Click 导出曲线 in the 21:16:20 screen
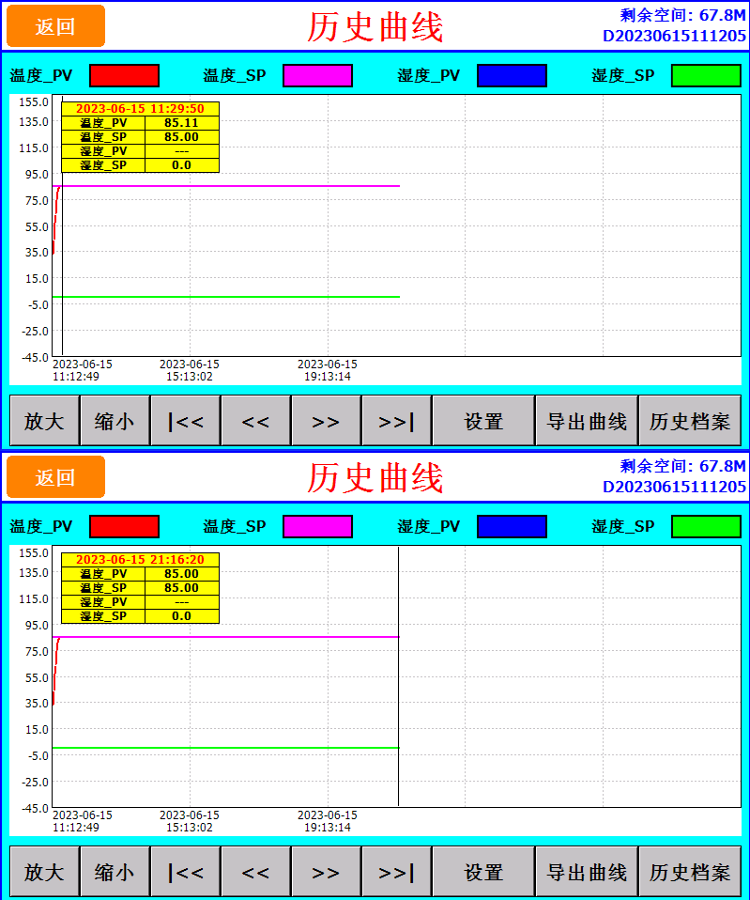Viewport: 750px width, 900px height. coord(587,871)
